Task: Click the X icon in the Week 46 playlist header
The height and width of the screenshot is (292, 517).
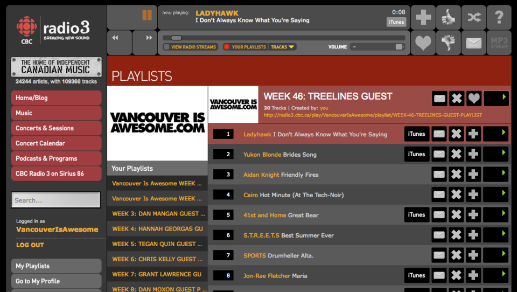Action: [457, 99]
